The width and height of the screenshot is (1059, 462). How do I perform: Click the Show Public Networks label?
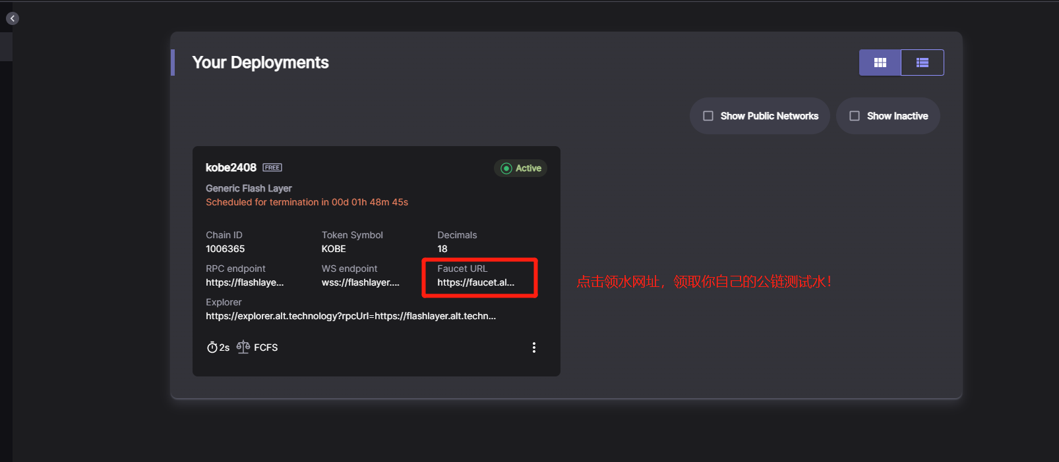point(769,116)
